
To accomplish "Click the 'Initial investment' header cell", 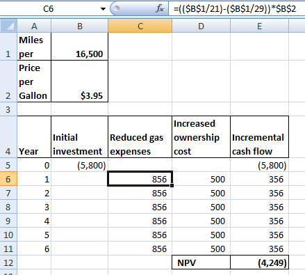I will coord(79,137).
